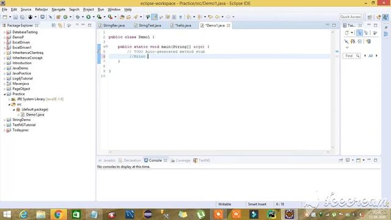
Task: Toggle Mark Occurrences highlighted toolbar icon
Action: 155,17
